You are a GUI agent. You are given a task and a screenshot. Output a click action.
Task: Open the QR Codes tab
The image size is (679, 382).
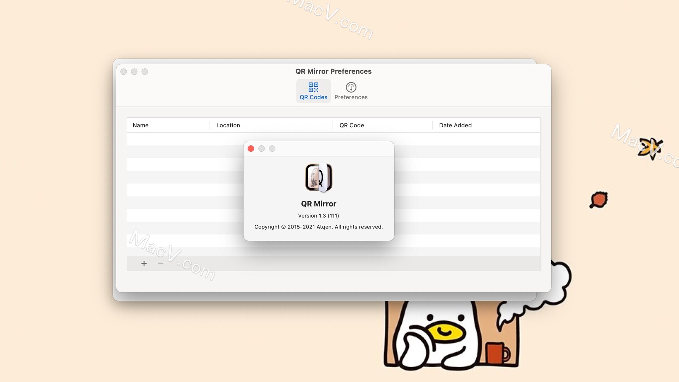click(x=313, y=91)
